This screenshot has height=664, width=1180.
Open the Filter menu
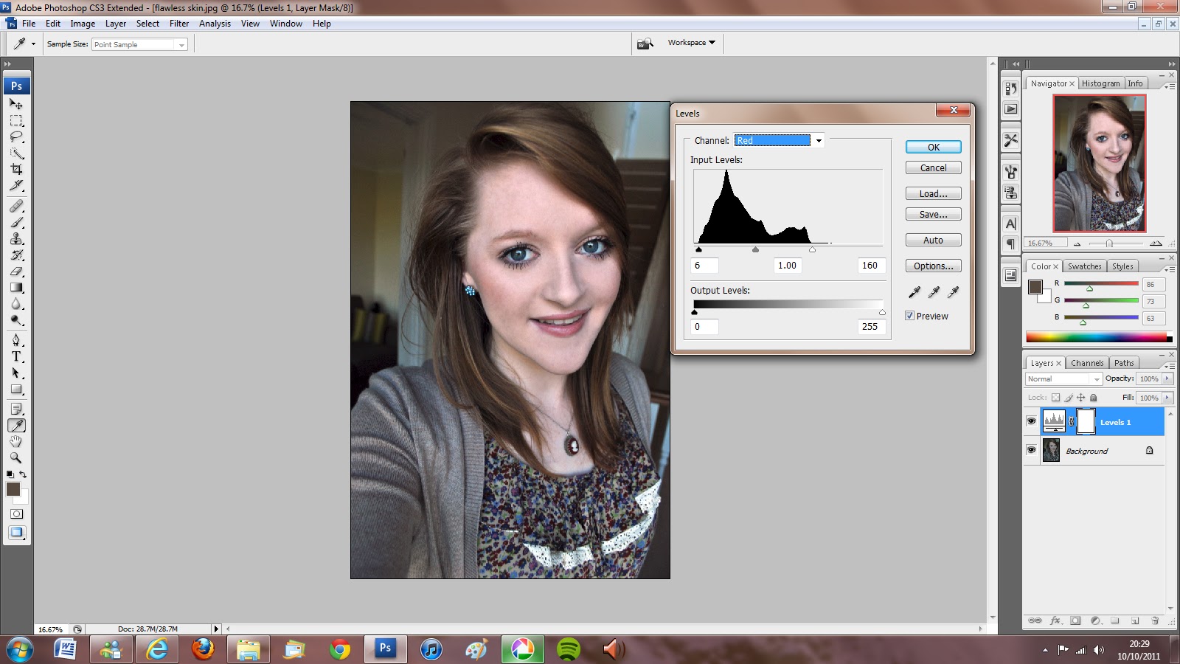click(x=179, y=24)
